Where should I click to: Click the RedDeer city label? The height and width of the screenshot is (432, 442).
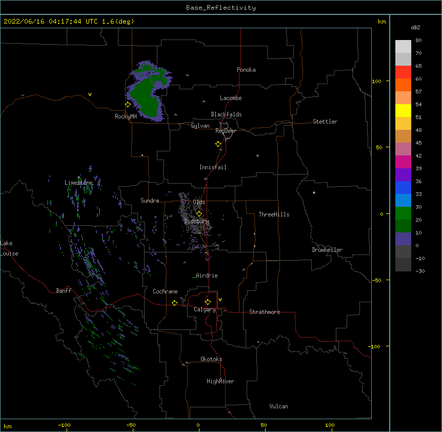pos(226,131)
